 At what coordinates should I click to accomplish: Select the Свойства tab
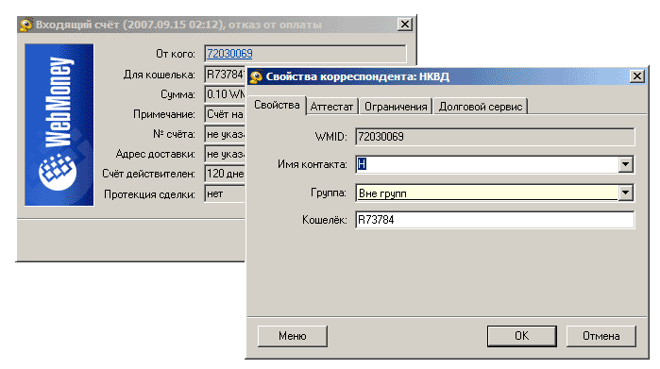277,105
